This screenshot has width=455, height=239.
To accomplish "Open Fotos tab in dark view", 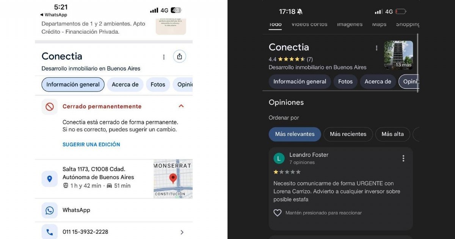I will (345, 81).
